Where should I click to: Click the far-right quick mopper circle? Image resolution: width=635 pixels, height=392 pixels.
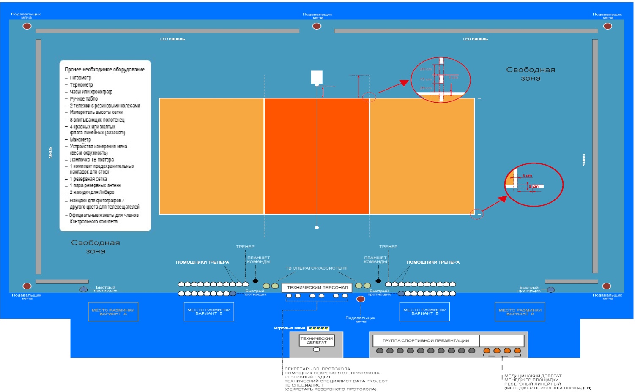tap(551, 290)
